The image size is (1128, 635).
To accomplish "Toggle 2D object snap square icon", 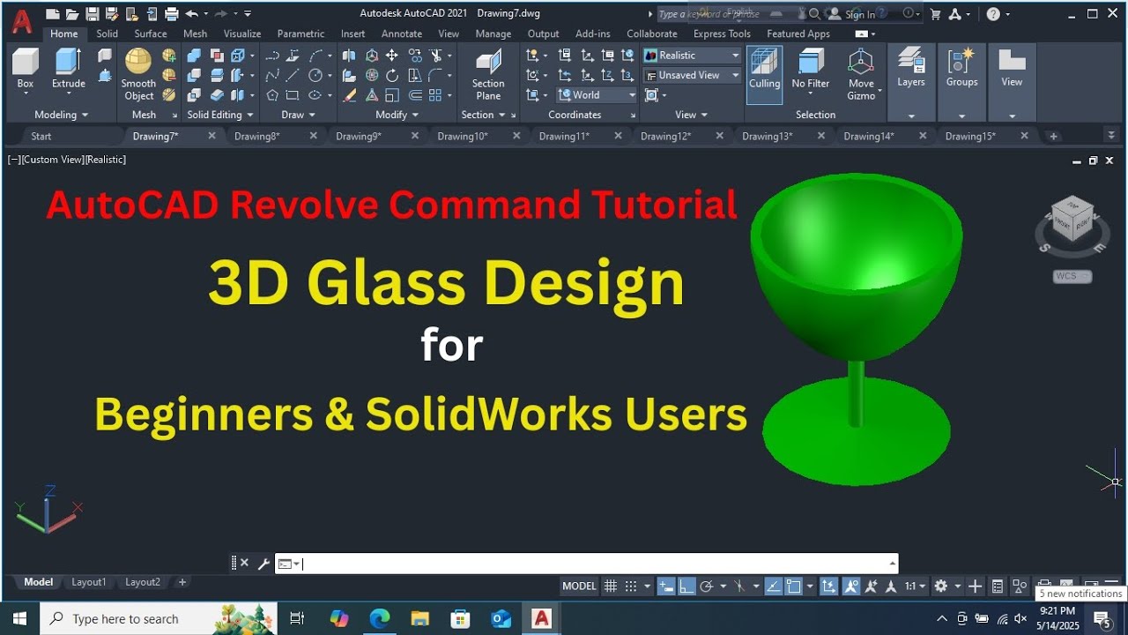I will click(793, 586).
